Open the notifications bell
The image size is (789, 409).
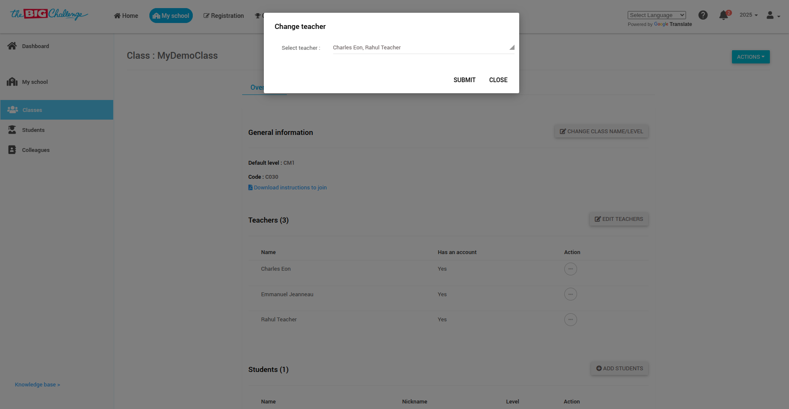pos(723,16)
